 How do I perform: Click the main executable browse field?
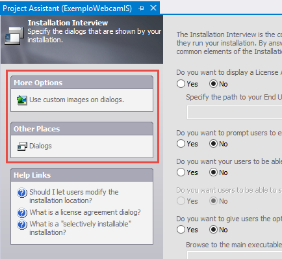235,255
